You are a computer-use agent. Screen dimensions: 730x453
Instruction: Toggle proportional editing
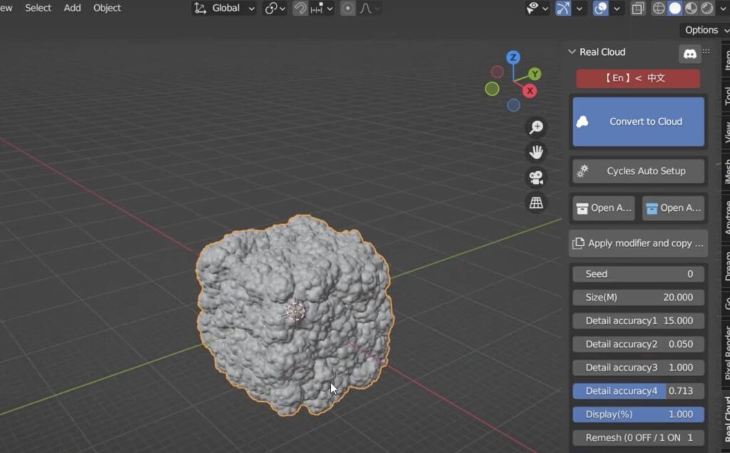point(348,9)
